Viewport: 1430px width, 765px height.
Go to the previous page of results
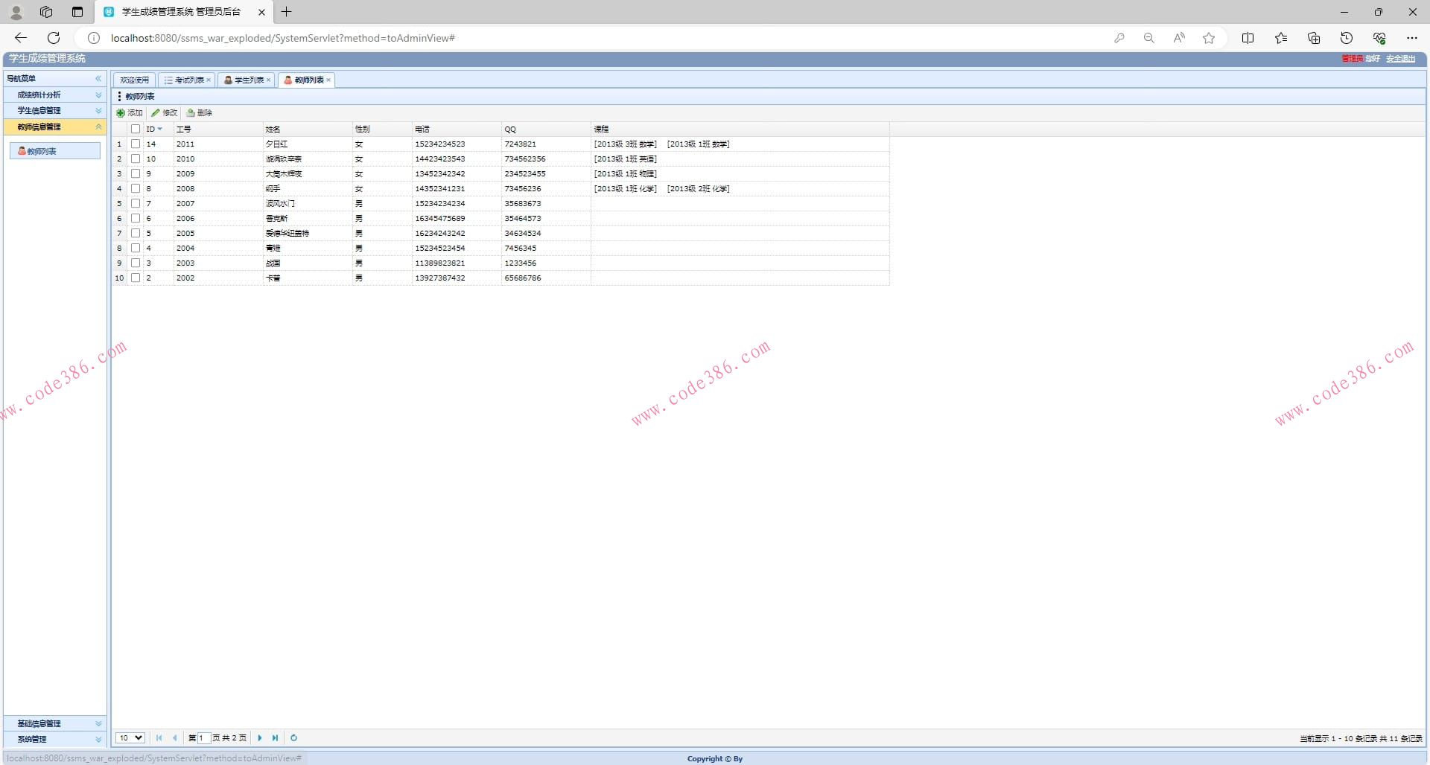174,738
